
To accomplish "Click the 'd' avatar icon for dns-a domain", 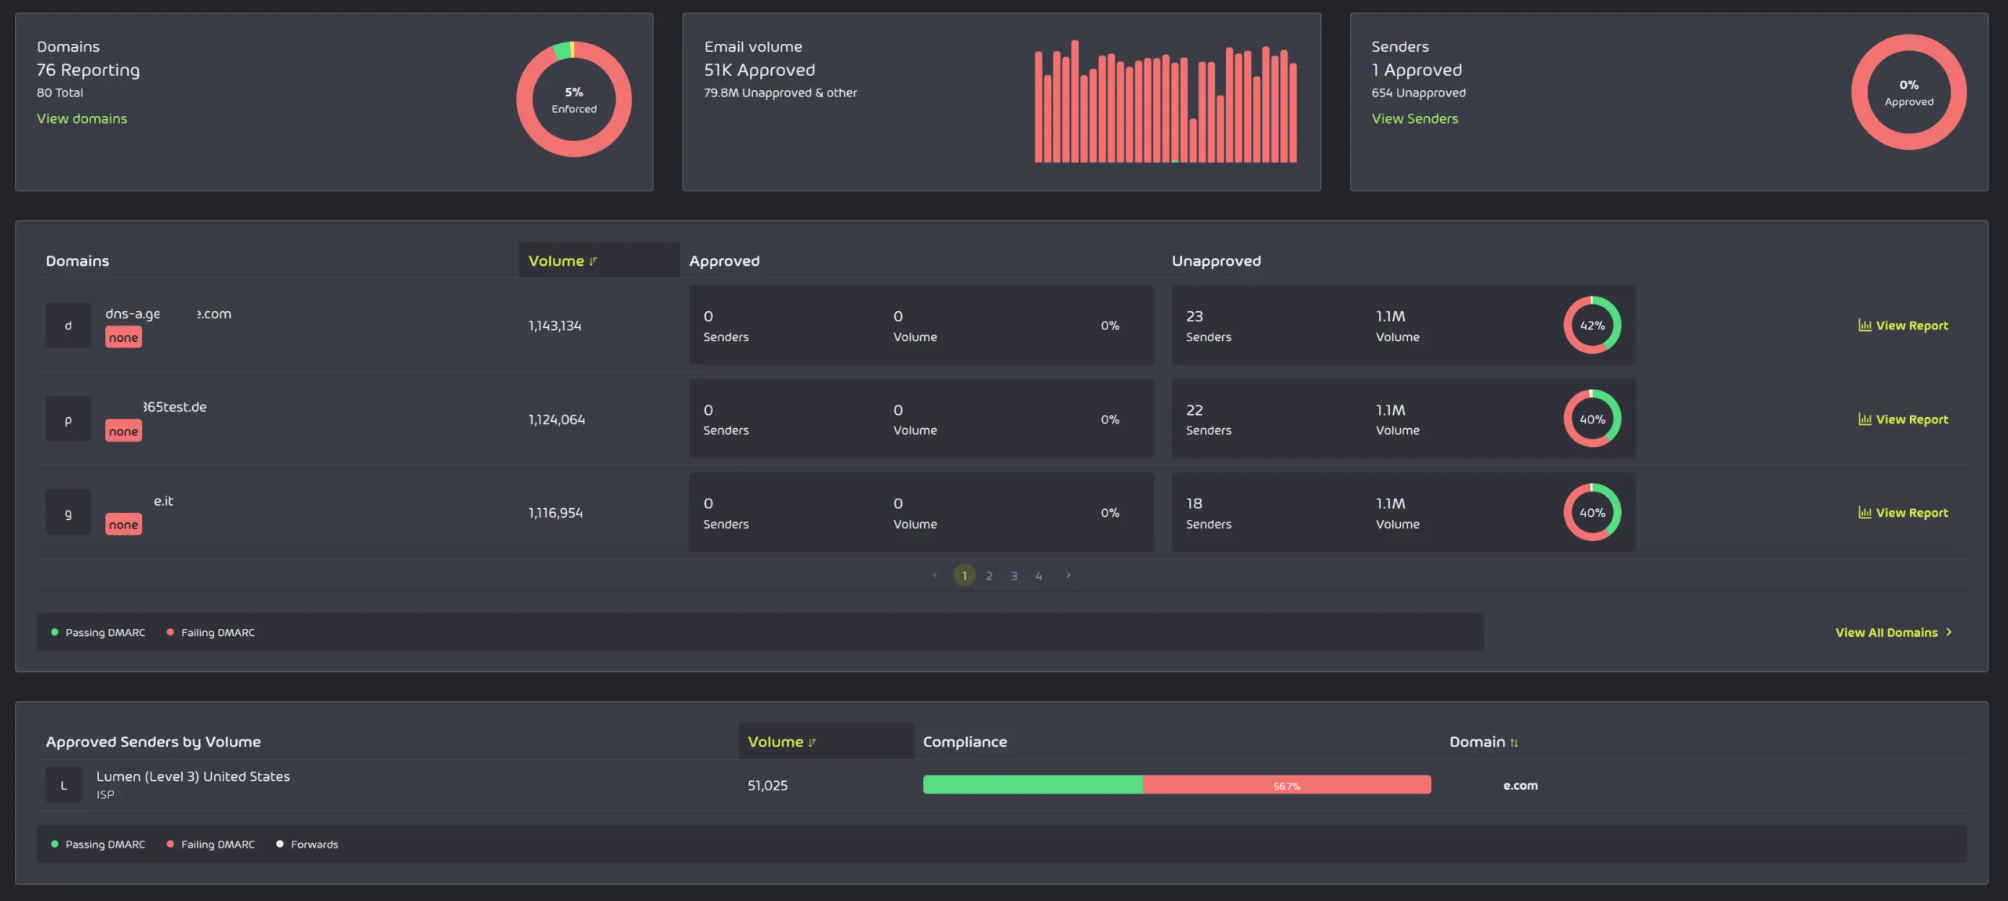I will pyautogui.click(x=67, y=325).
